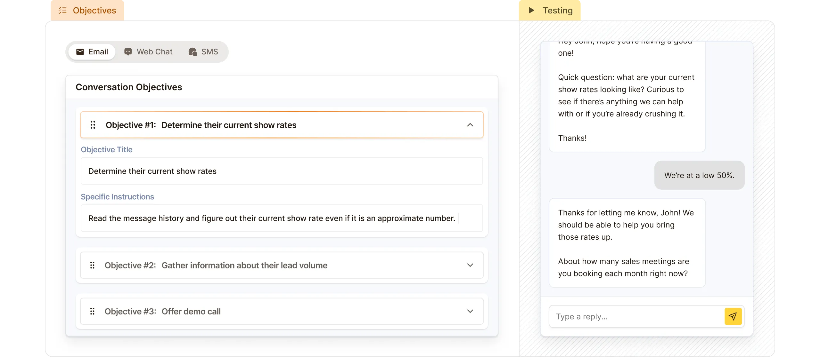Select the SMS message icon
The image size is (820, 357).
click(x=193, y=52)
